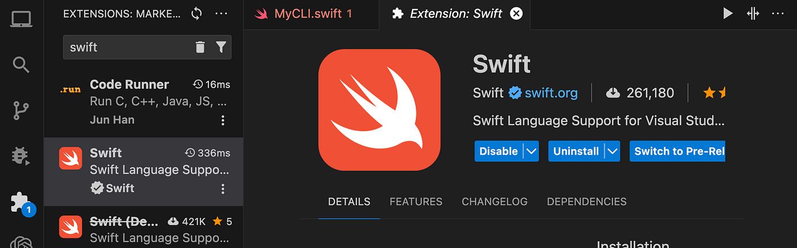
Task: Open Run and Debug view icon
Action: [x=21, y=156]
